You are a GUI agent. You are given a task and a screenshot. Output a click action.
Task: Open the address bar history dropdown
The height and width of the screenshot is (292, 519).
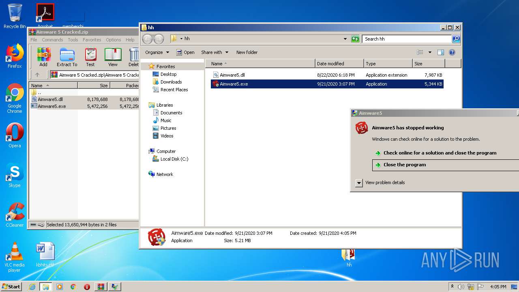pyautogui.click(x=345, y=39)
